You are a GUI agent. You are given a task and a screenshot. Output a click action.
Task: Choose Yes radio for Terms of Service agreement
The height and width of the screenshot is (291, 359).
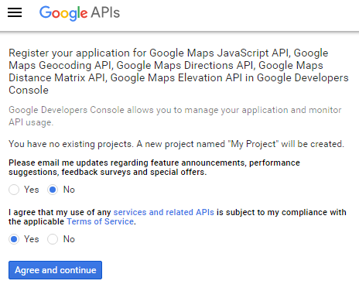click(14, 239)
